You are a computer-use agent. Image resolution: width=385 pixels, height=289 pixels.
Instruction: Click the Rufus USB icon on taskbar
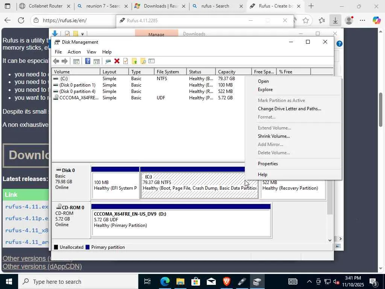(242, 281)
